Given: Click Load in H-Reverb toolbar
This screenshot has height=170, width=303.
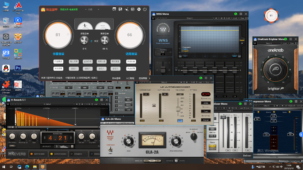Looking at the screenshot, I should click(x=95, y=104).
